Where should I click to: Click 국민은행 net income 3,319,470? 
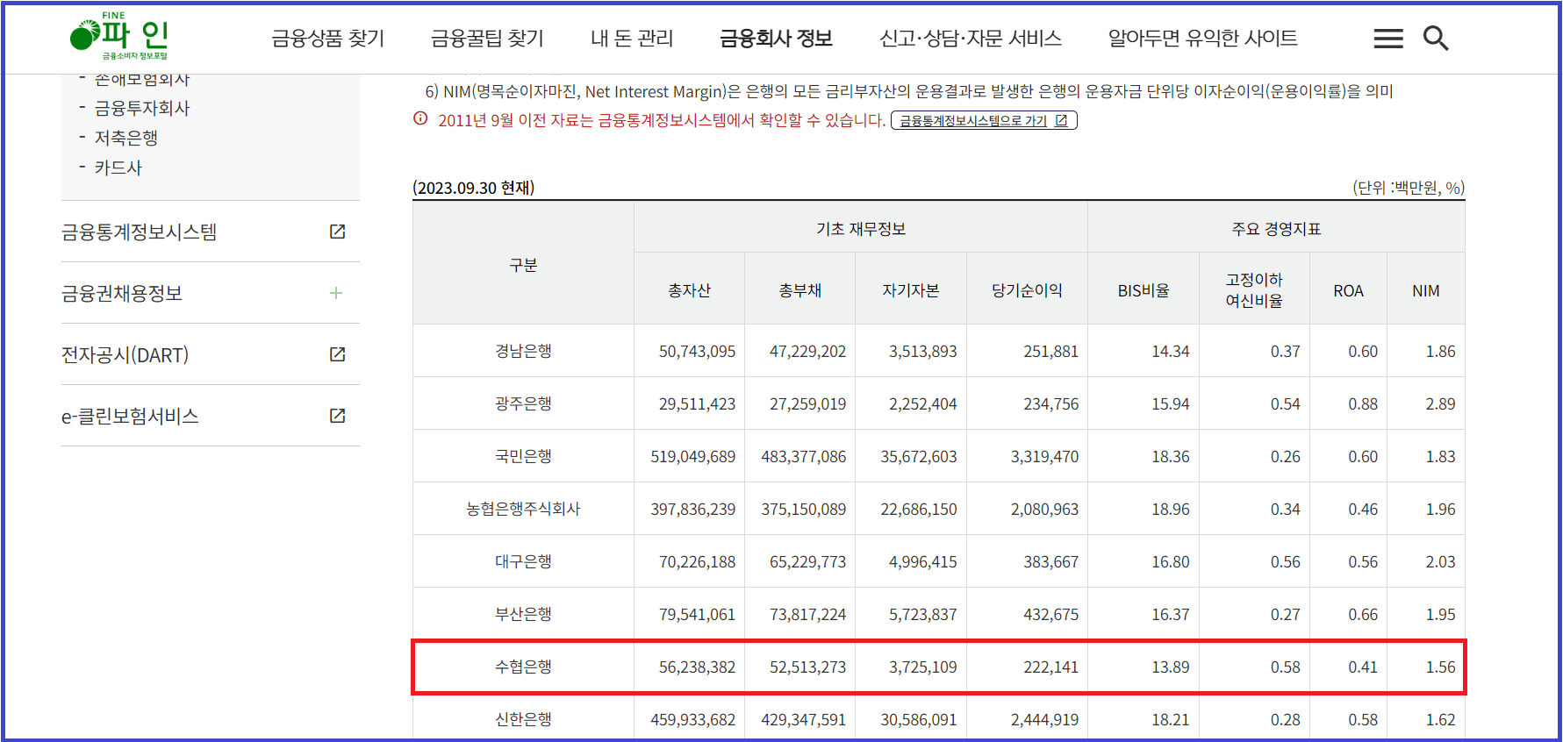pyautogui.click(x=1044, y=456)
